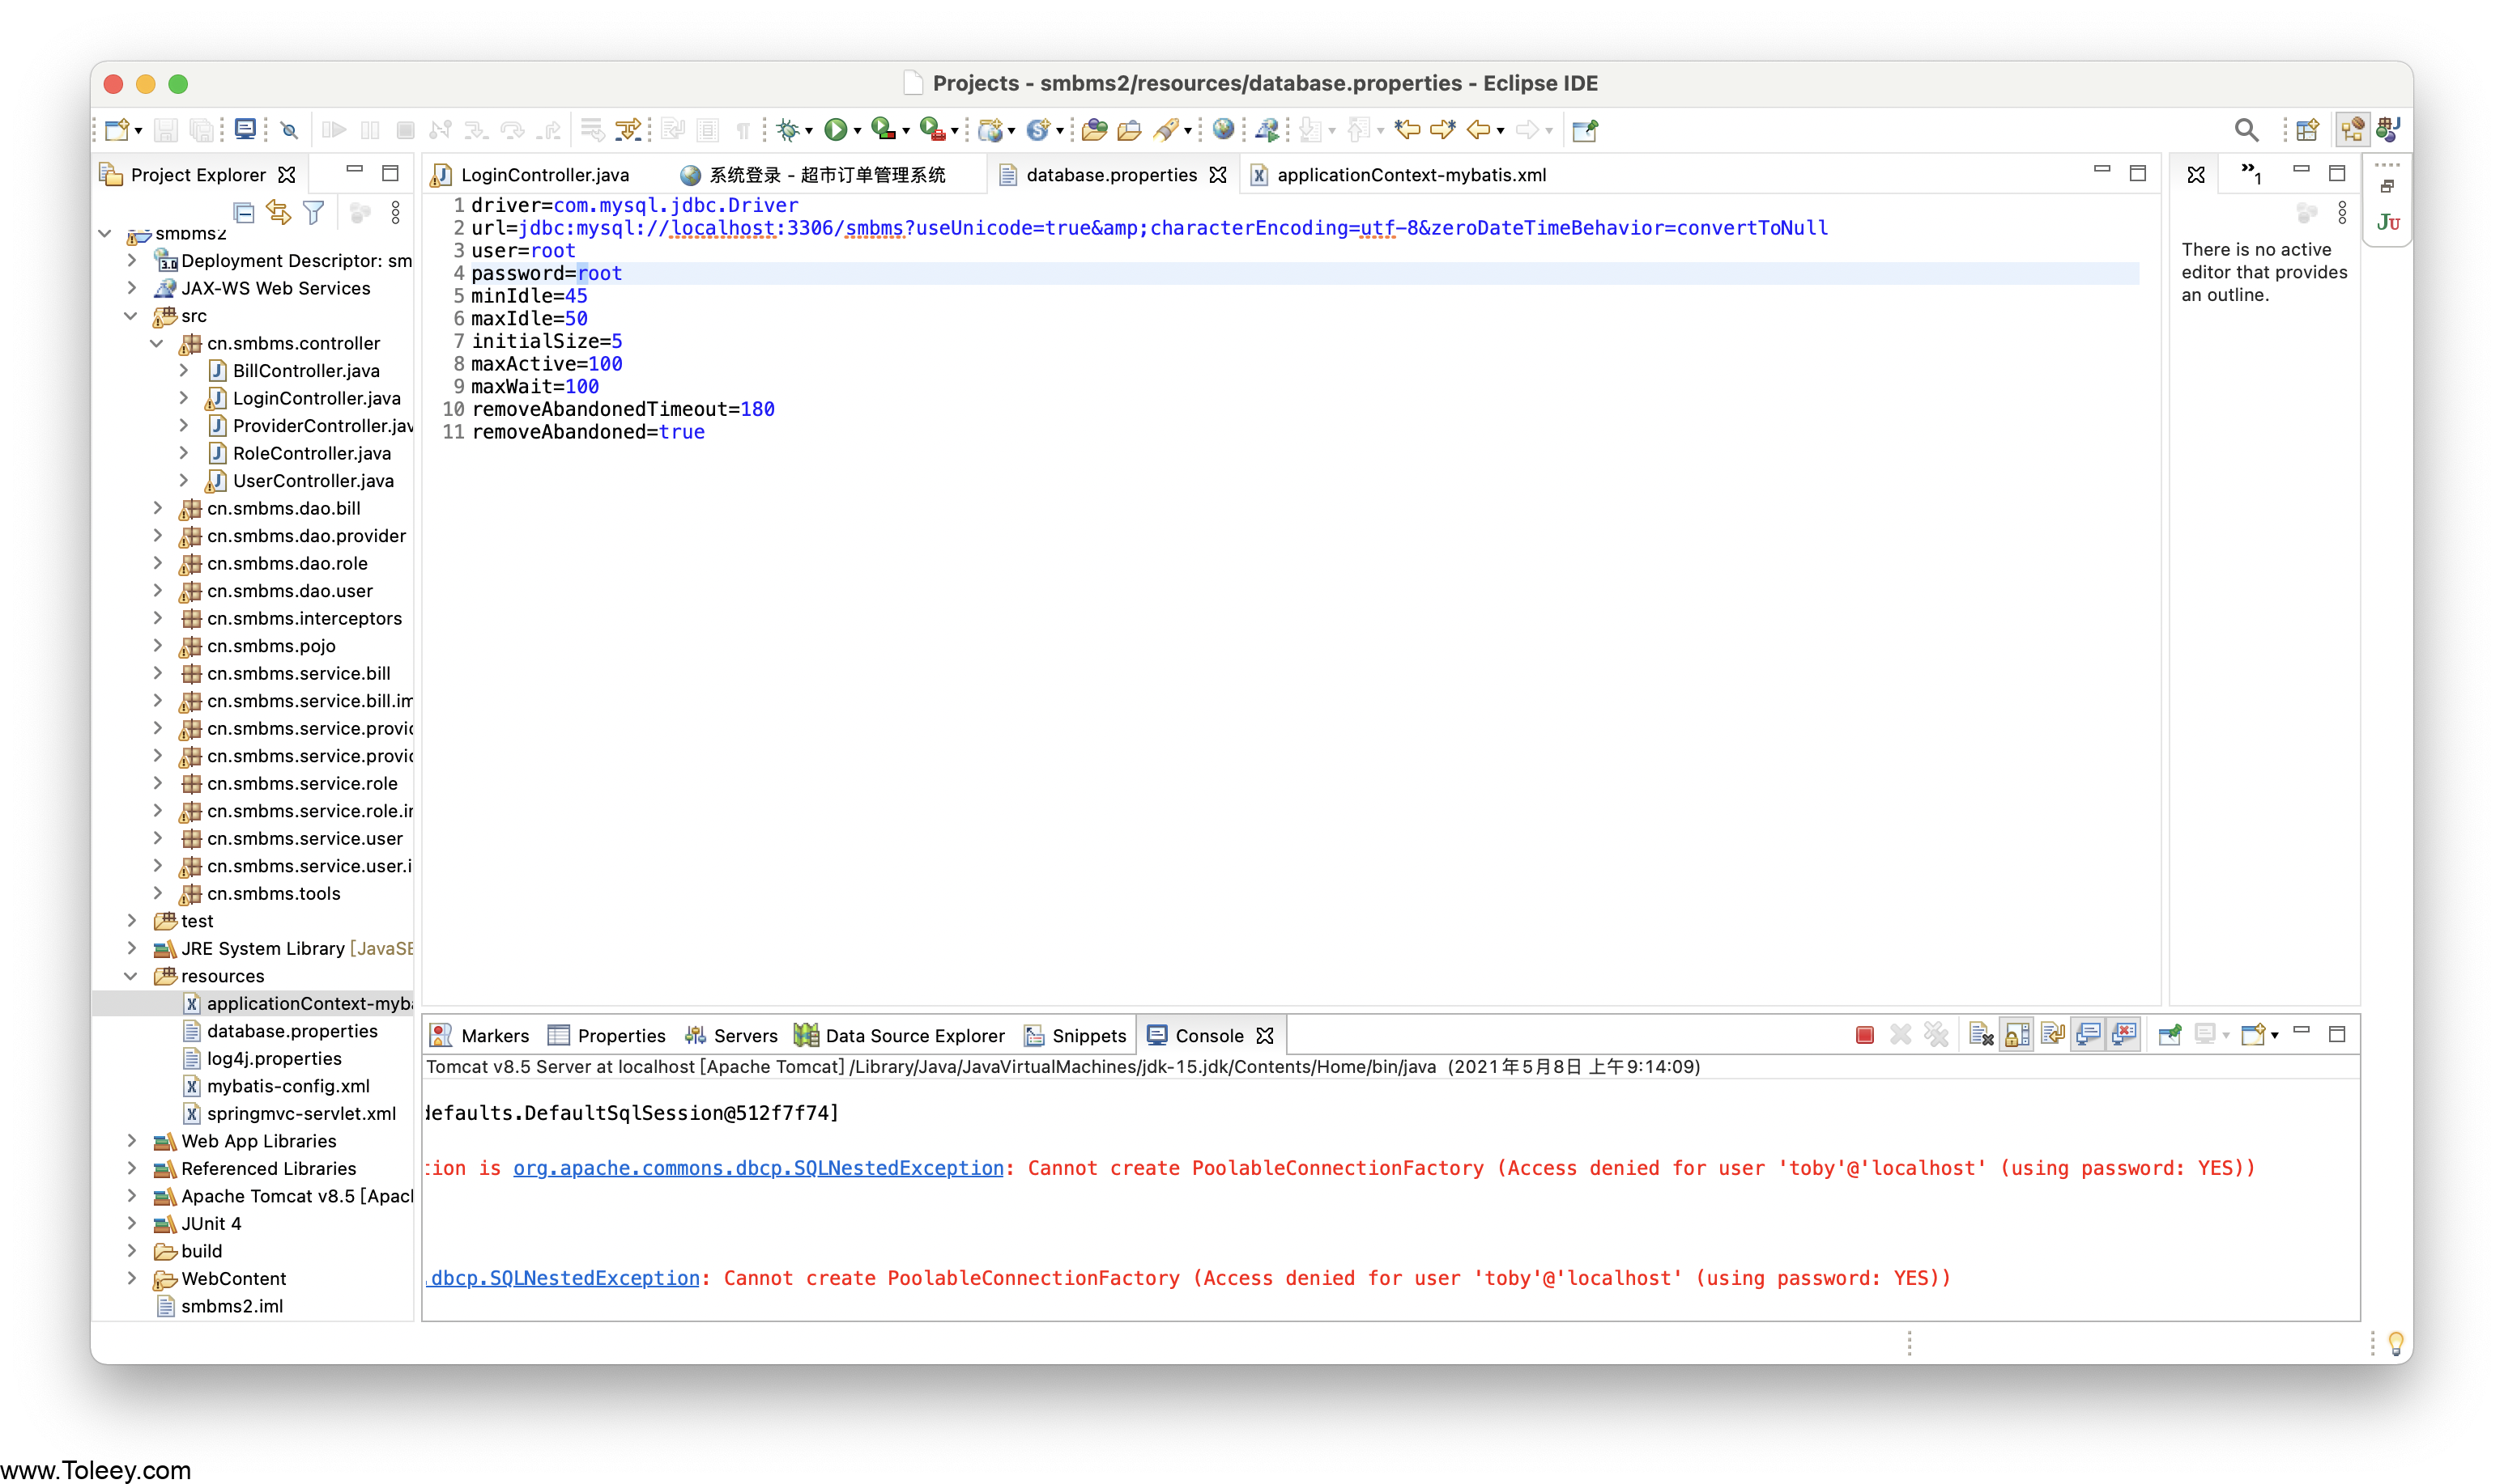Viewport: 2504px width, 1484px height.
Task: Switch to the LoginController.java tab
Action: 543,175
